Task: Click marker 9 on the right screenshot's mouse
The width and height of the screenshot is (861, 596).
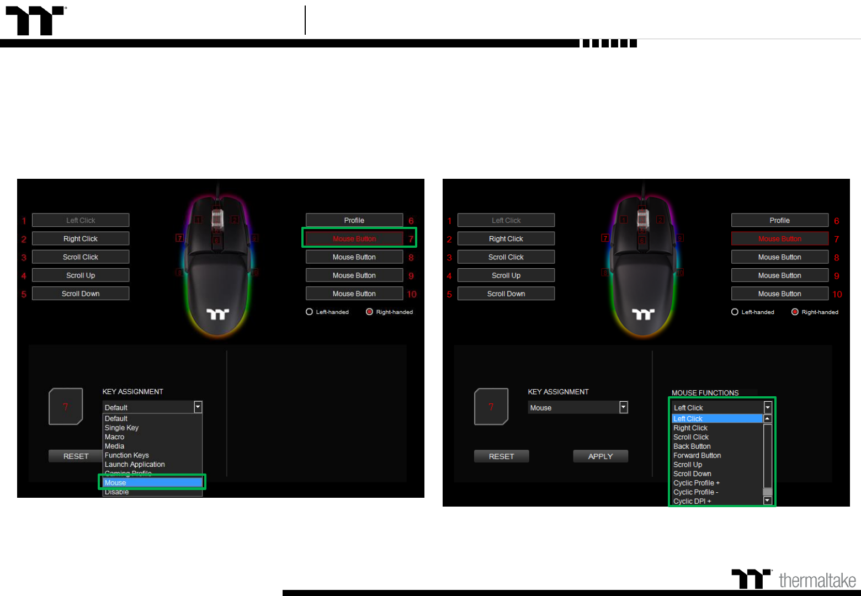Action: (x=681, y=238)
